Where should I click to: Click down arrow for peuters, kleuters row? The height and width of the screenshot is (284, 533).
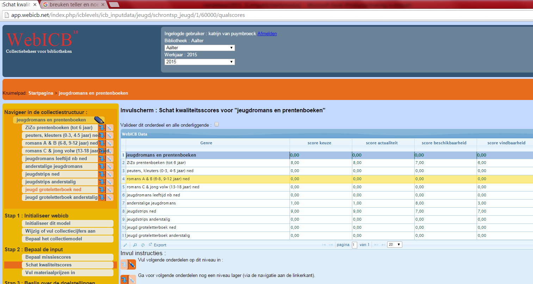click(x=102, y=135)
